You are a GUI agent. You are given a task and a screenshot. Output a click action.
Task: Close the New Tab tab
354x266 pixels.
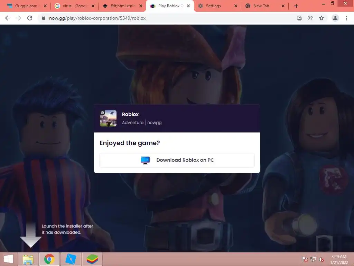(283, 6)
